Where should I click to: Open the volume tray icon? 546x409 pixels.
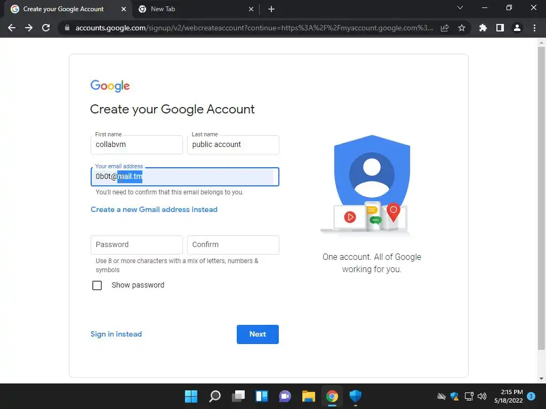tap(482, 396)
